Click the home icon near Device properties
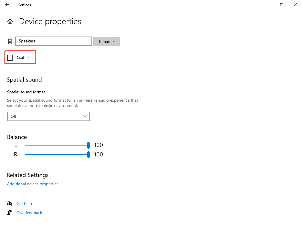302x233 pixels. (10, 21)
